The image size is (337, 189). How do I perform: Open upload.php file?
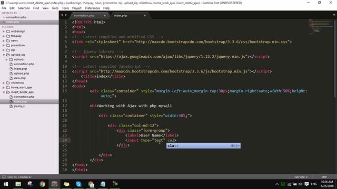click(x=22, y=73)
